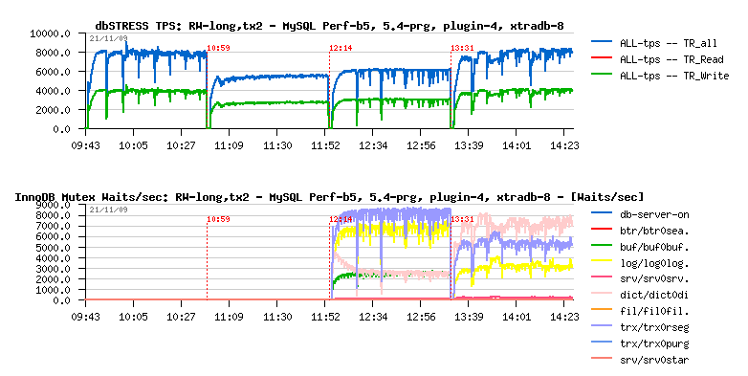The width and height of the screenshot is (748, 376).
Task: Click the 21/11/09 date in TPS chart
Action: (x=108, y=38)
